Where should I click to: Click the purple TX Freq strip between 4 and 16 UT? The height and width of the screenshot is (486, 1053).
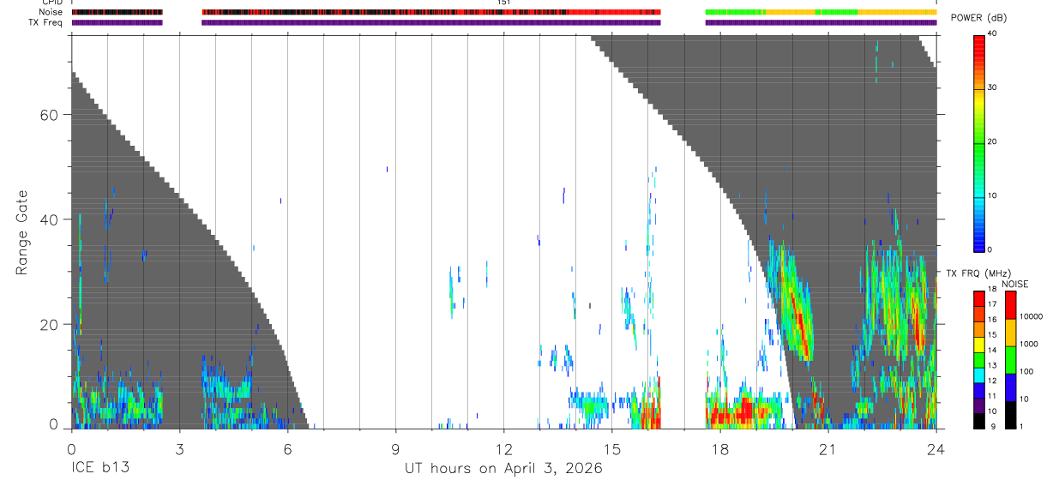[431, 22]
